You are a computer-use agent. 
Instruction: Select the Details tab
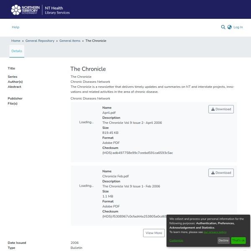tap(17, 51)
